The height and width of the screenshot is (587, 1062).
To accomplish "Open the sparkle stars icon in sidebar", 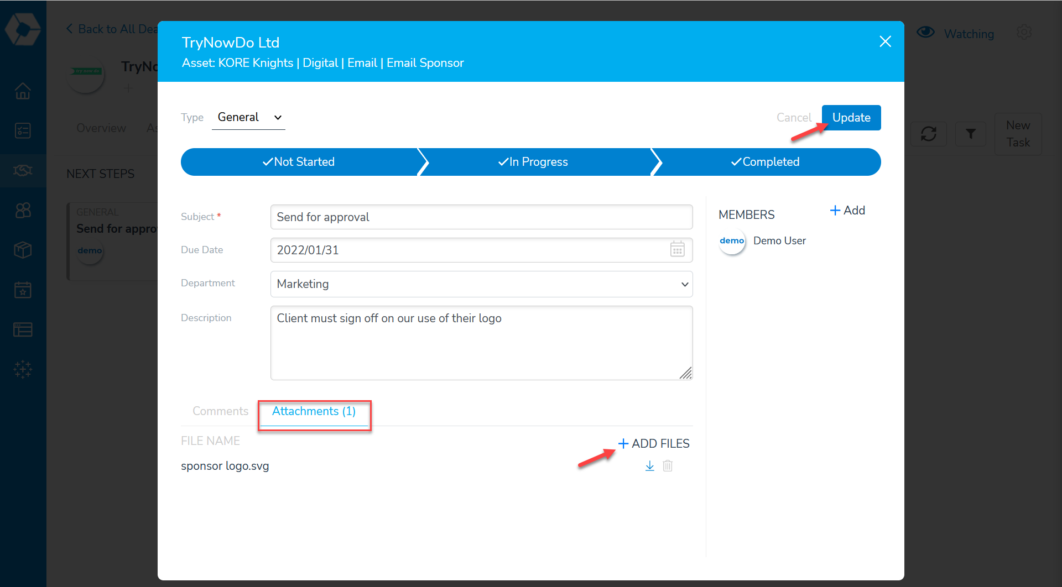I will pos(23,369).
